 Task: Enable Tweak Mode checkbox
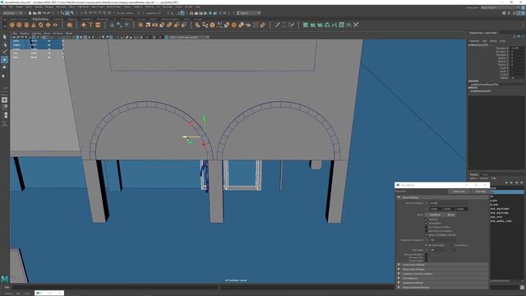coord(427,261)
